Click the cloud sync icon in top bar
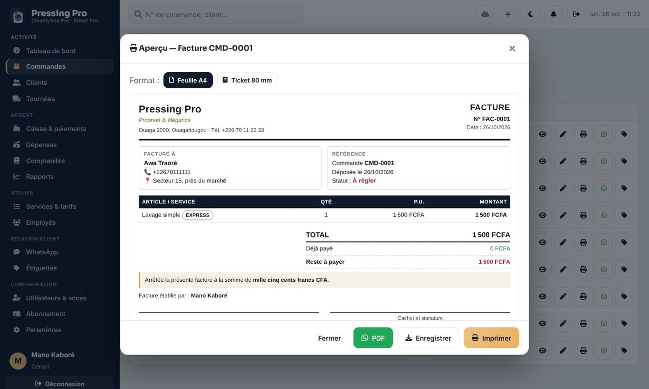The image size is (649, 389). coord(485,14)
